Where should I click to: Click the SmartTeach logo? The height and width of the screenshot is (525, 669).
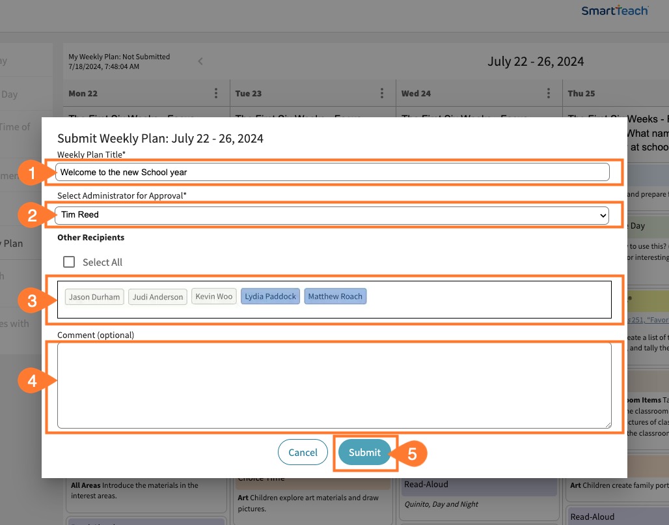(616, 11)
